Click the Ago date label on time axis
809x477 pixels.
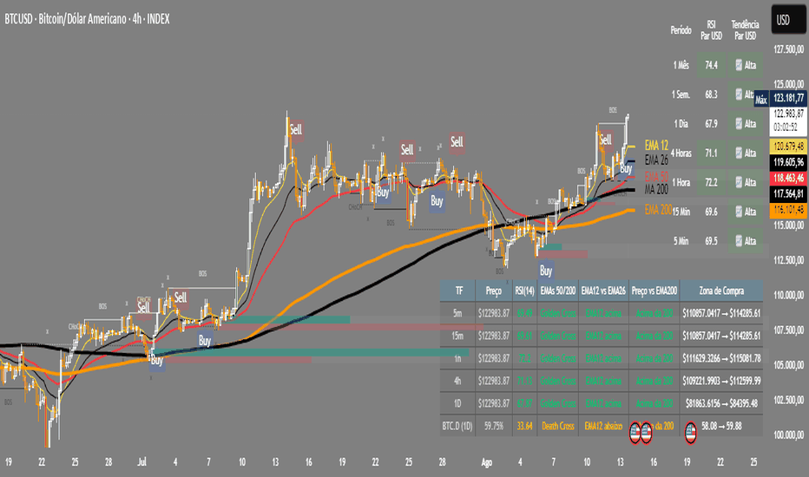coord(487,462)
